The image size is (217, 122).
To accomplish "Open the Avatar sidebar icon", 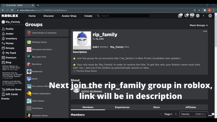I will coord(3,34).
